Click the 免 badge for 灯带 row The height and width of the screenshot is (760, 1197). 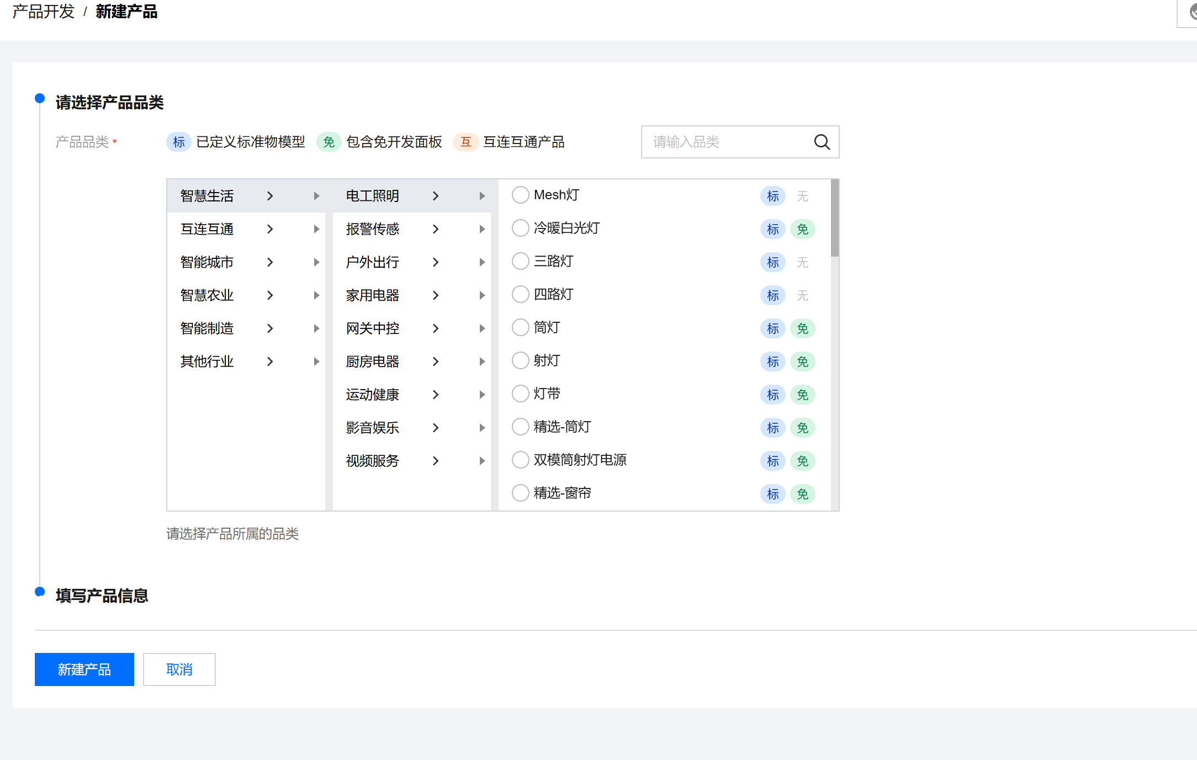[x=802, y=395]
